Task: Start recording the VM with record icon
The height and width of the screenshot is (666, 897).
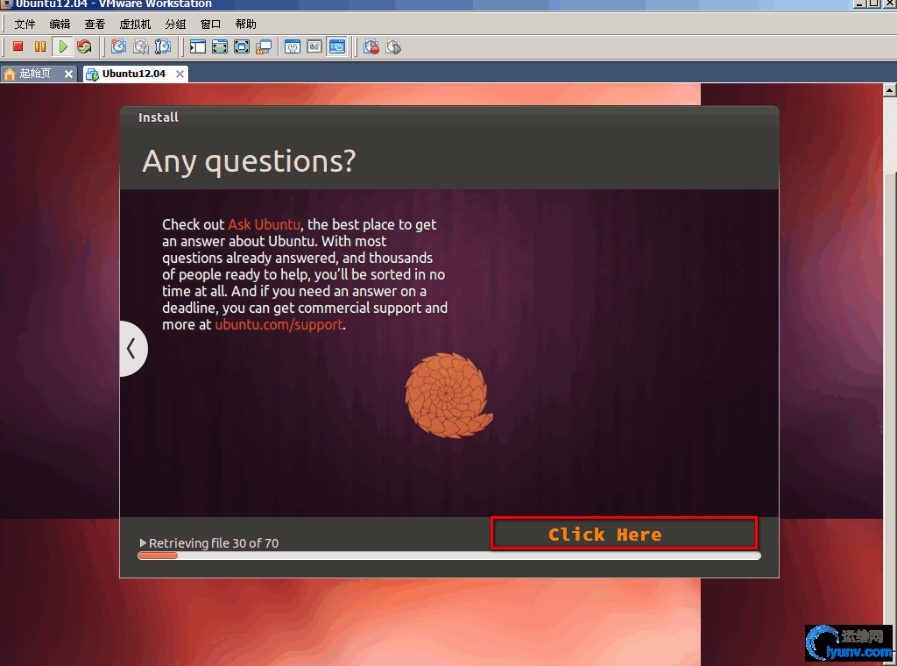Action: click(371, 46)
